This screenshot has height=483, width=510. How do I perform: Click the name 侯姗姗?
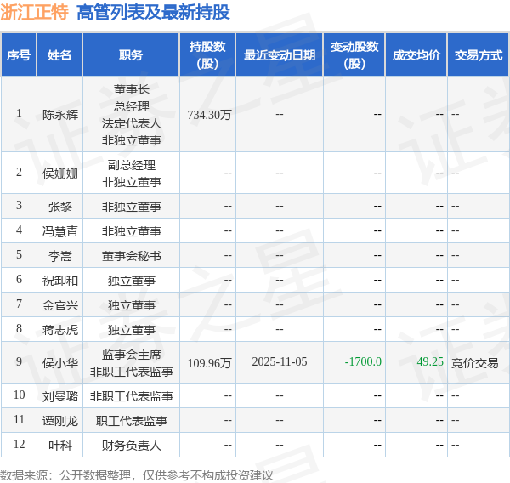point(60,173)
